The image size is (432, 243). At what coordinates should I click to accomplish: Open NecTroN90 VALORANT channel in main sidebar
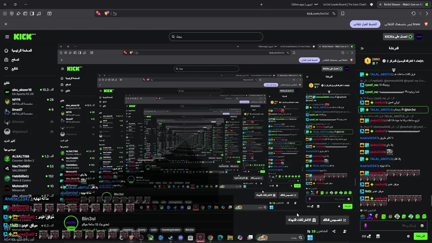pyautogui.click(x=28, y=168)
